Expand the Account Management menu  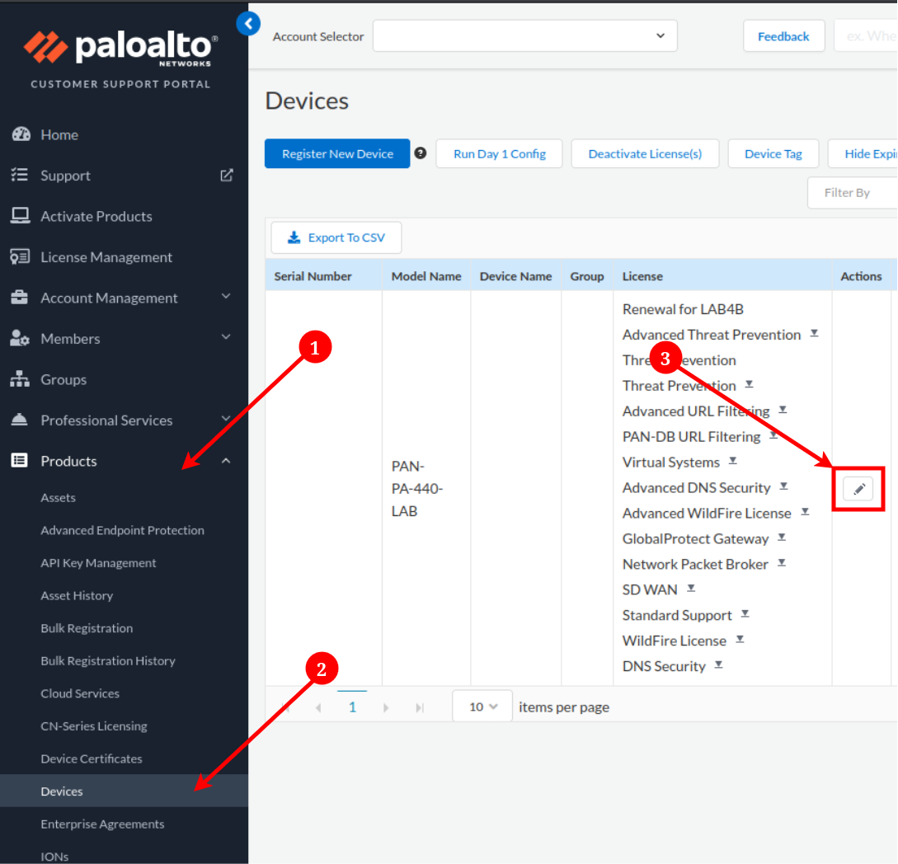coord(227,297)
